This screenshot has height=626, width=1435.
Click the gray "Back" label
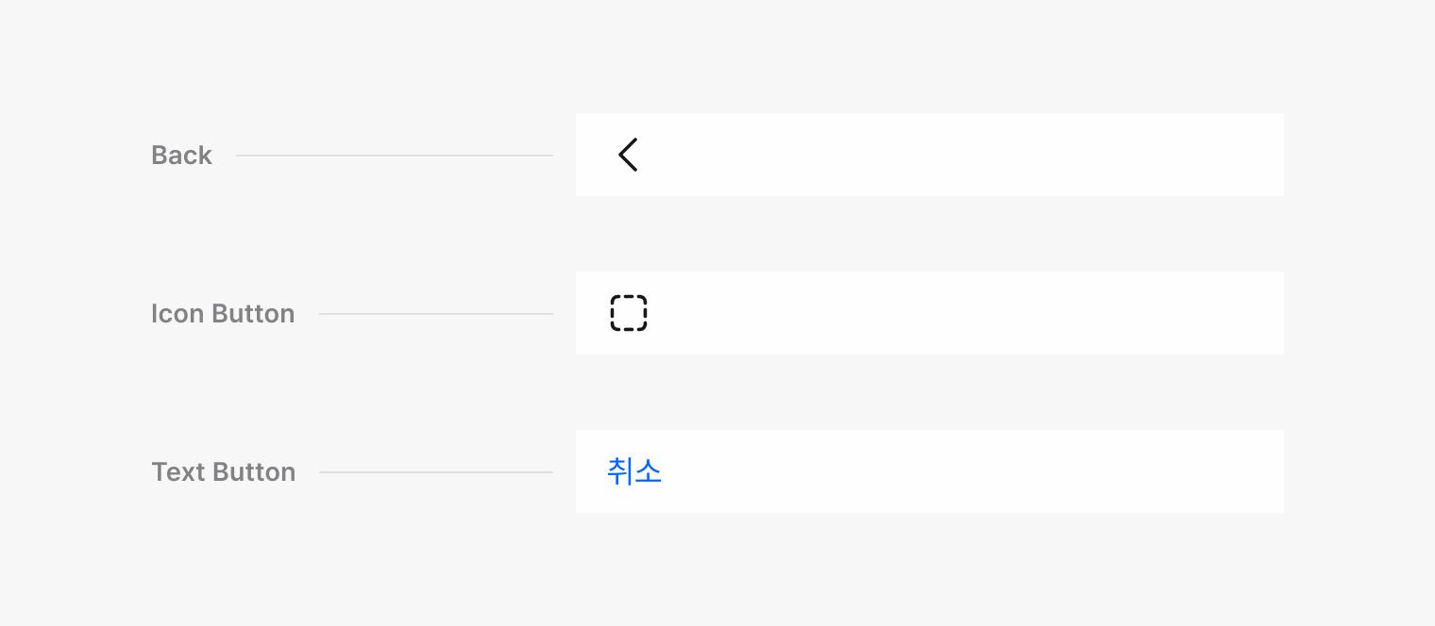pos(181,156)
